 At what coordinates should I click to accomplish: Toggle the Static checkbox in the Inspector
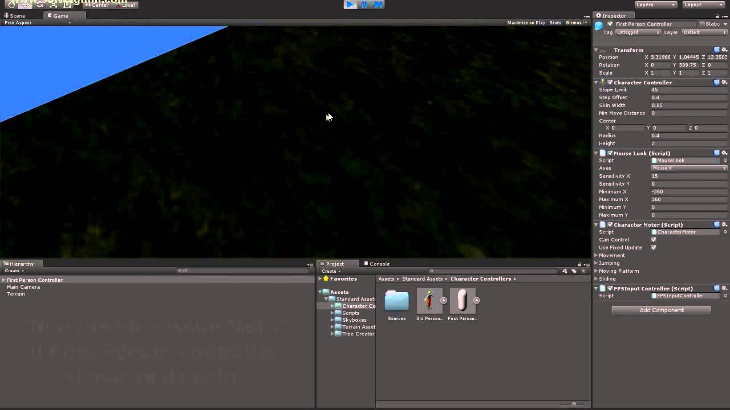click(x=702, y=24)
